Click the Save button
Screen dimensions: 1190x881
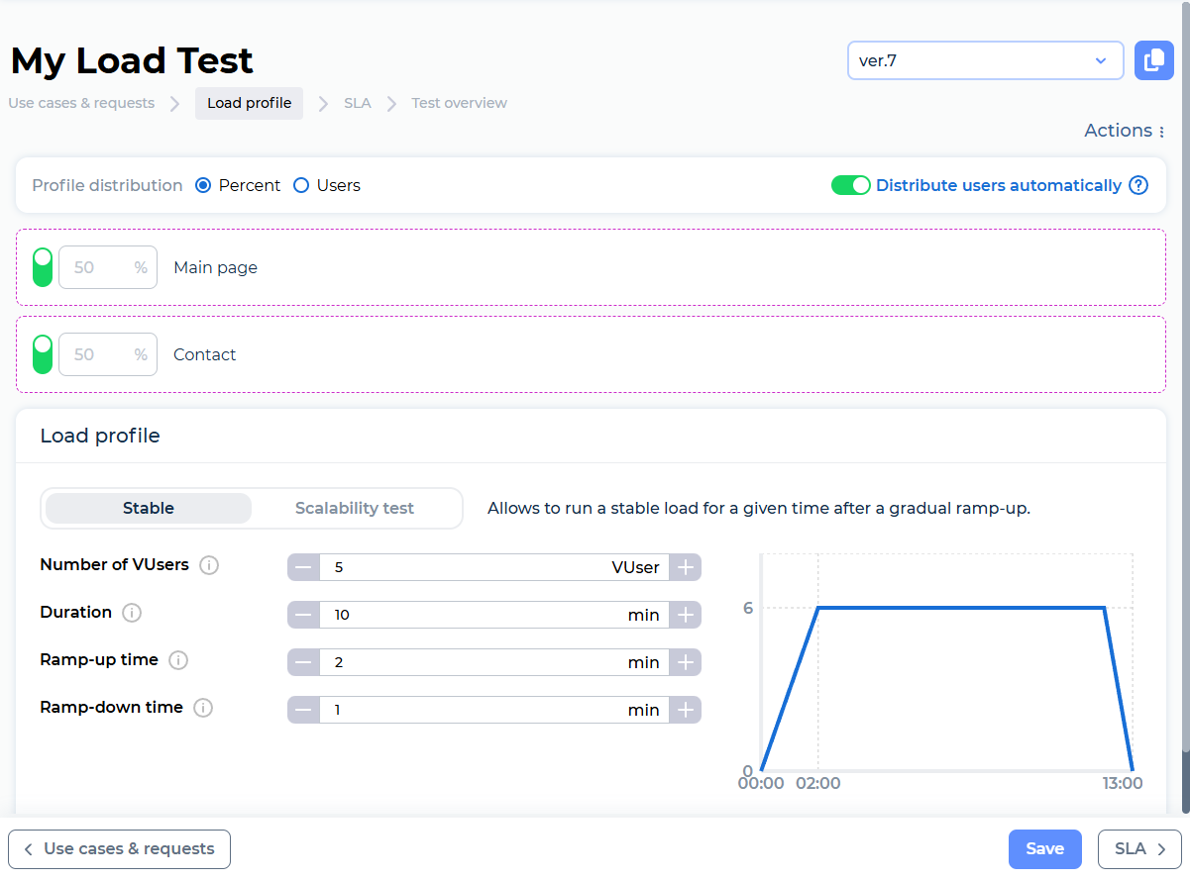pos(1044,848)
